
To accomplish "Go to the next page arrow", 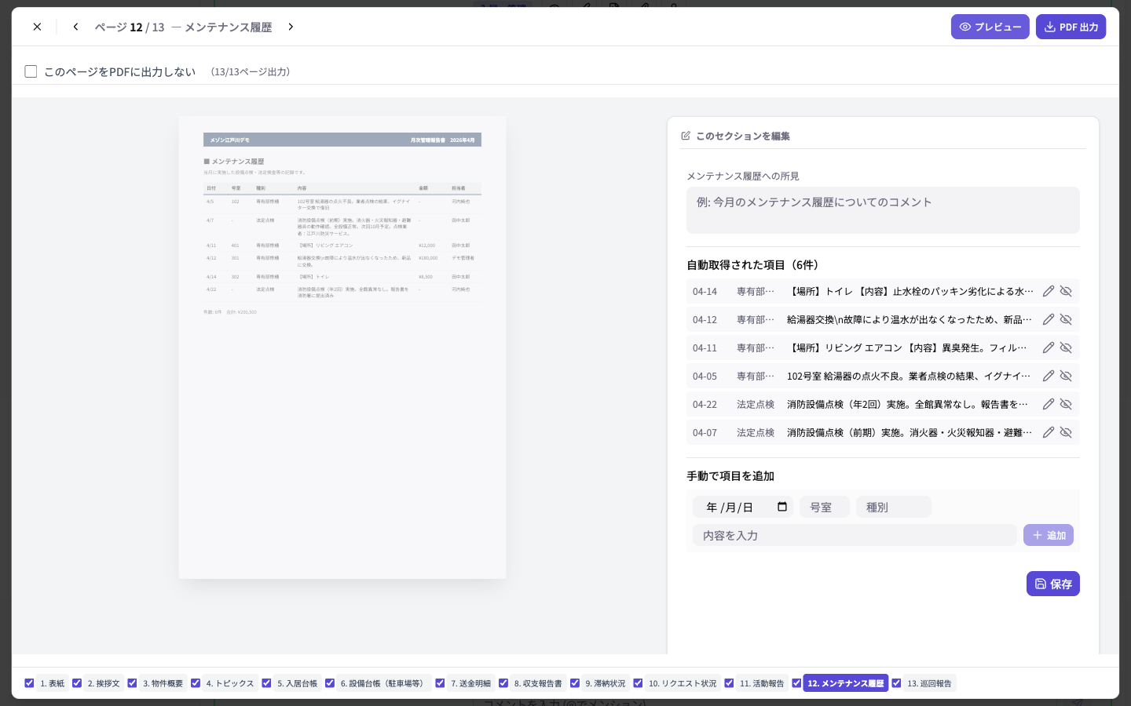I will tap(291, 27).
